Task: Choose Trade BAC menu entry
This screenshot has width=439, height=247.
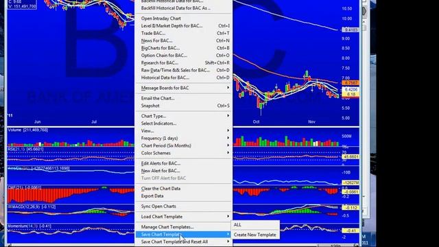Action: click(x=184, y=33)
